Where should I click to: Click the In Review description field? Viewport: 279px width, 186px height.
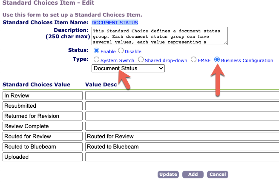coord(182,96)
